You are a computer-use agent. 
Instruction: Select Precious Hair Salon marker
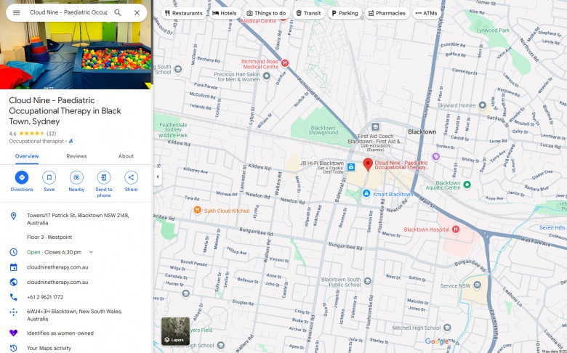[x=267, y=76]
